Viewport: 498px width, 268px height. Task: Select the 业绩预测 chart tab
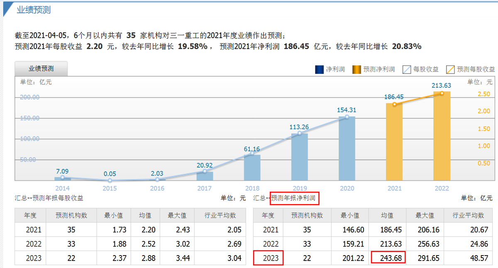click(41, 69)
